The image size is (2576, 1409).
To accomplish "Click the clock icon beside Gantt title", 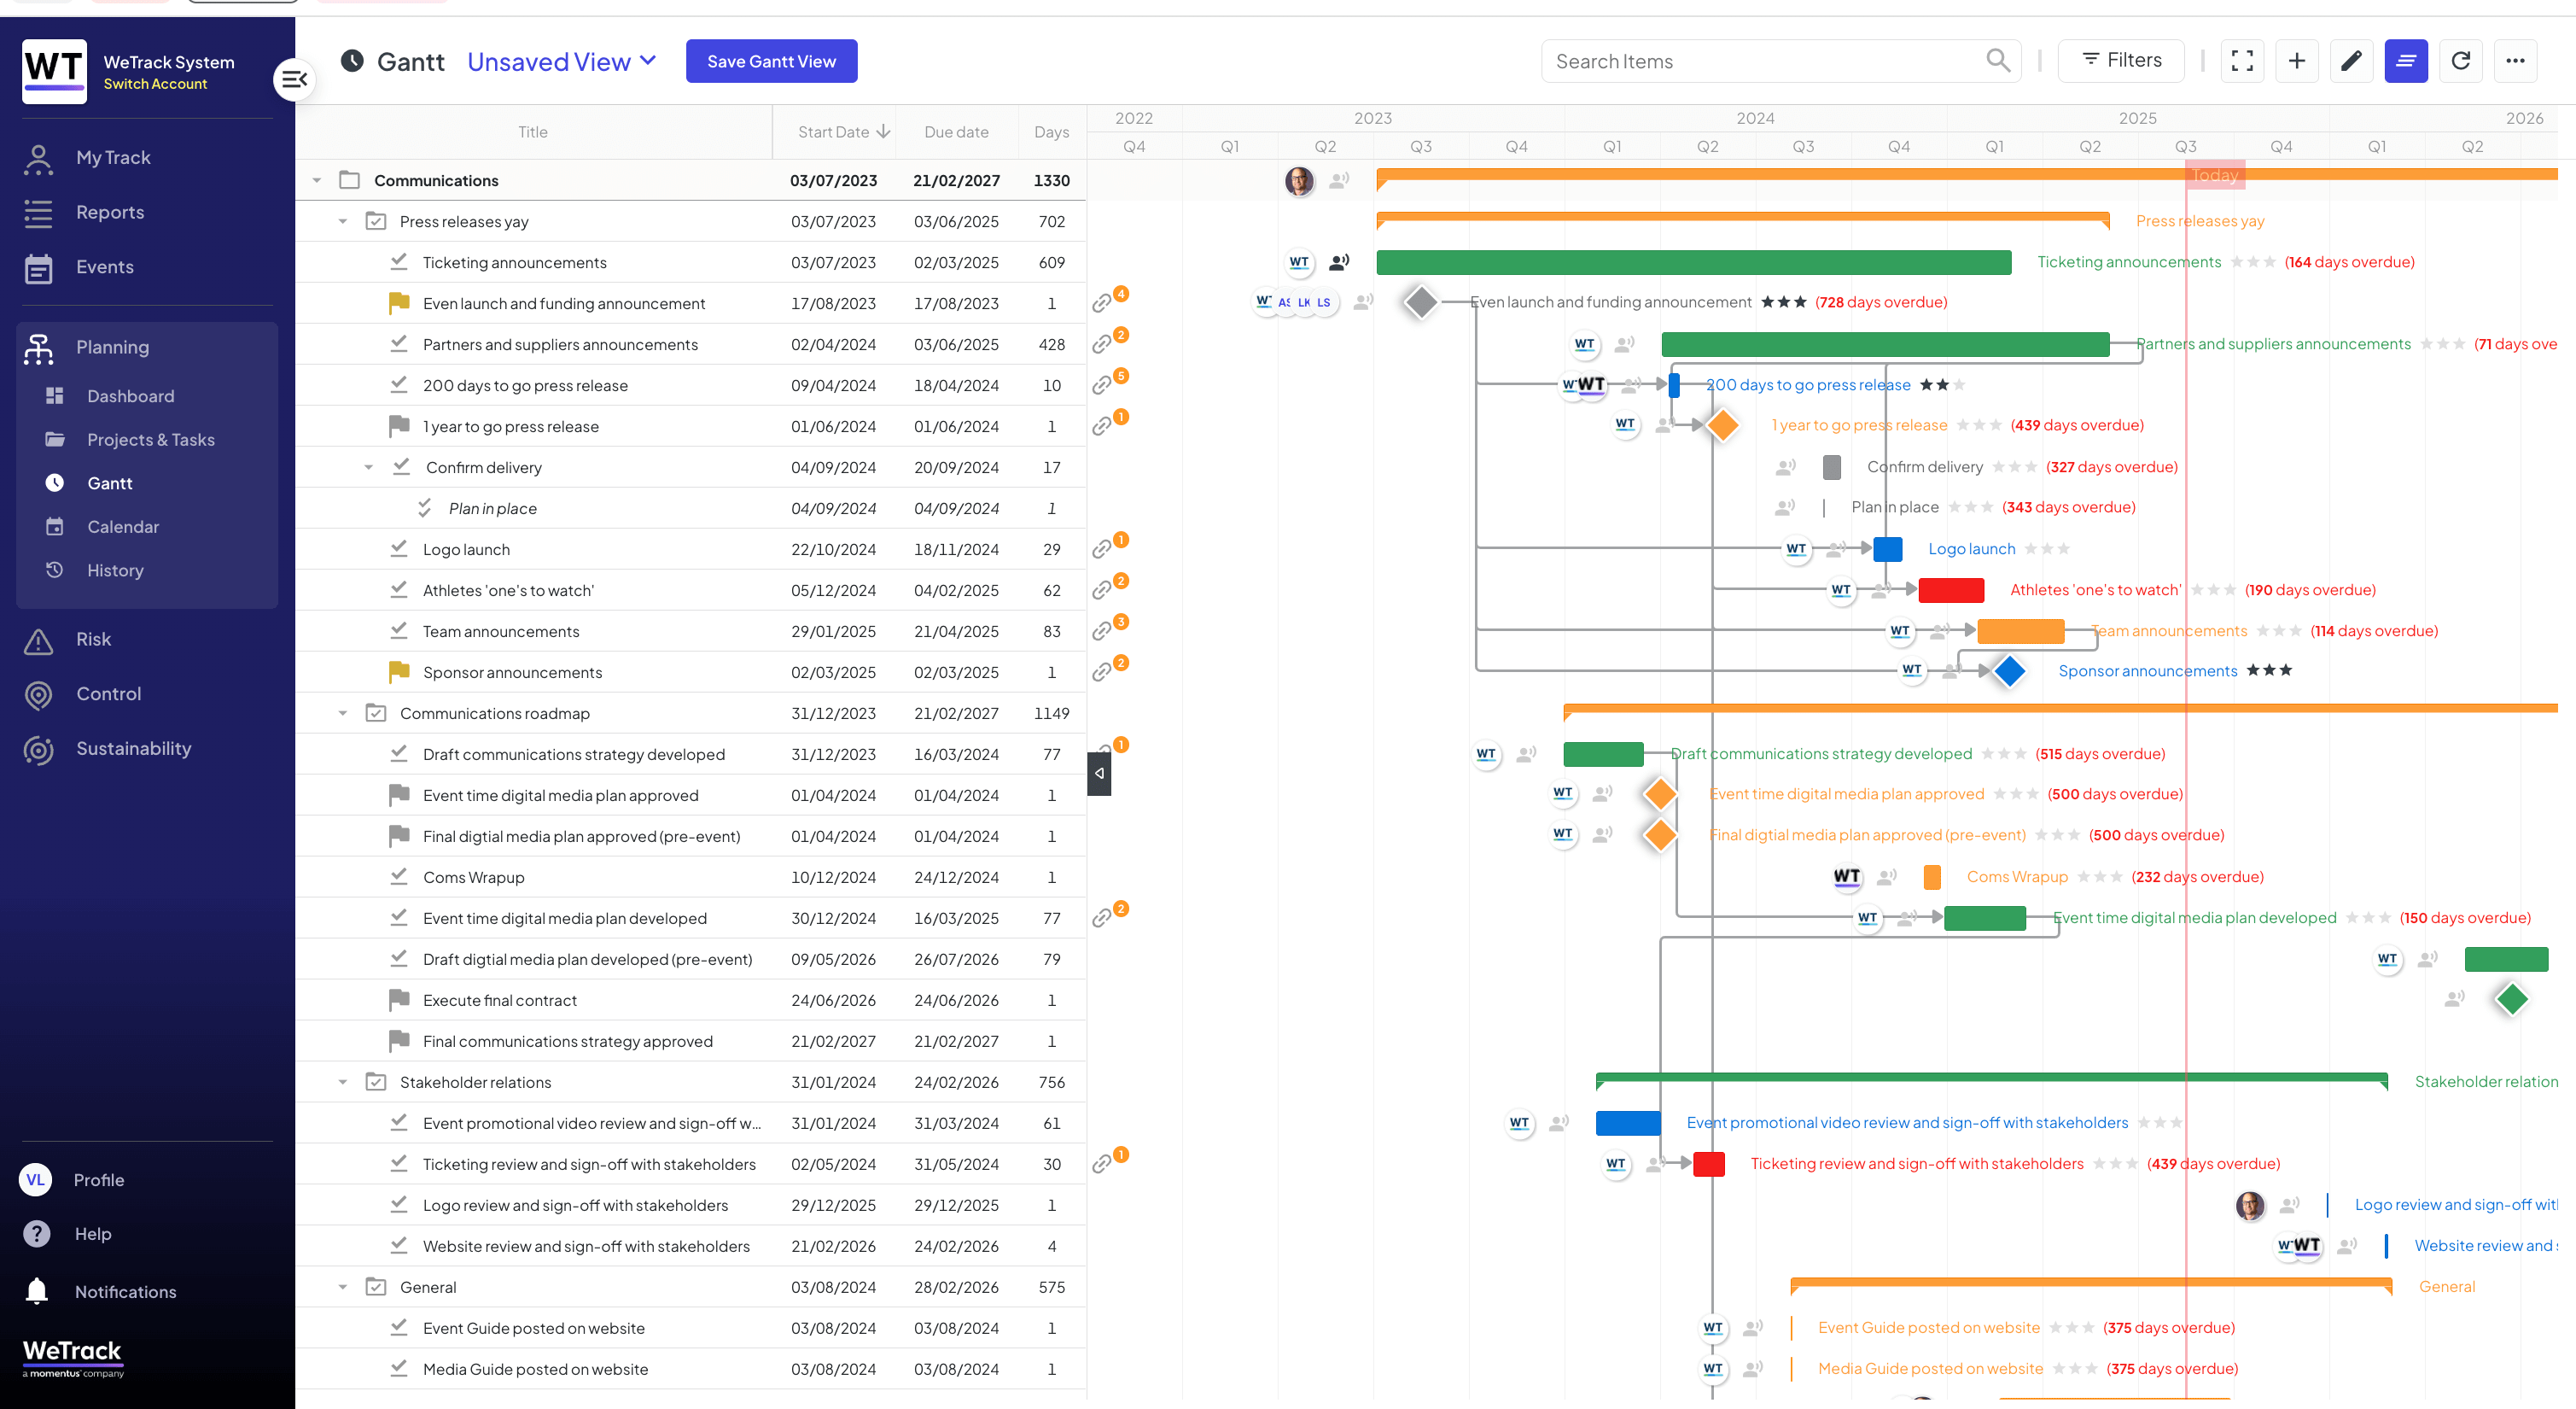I will coord(352,61).
